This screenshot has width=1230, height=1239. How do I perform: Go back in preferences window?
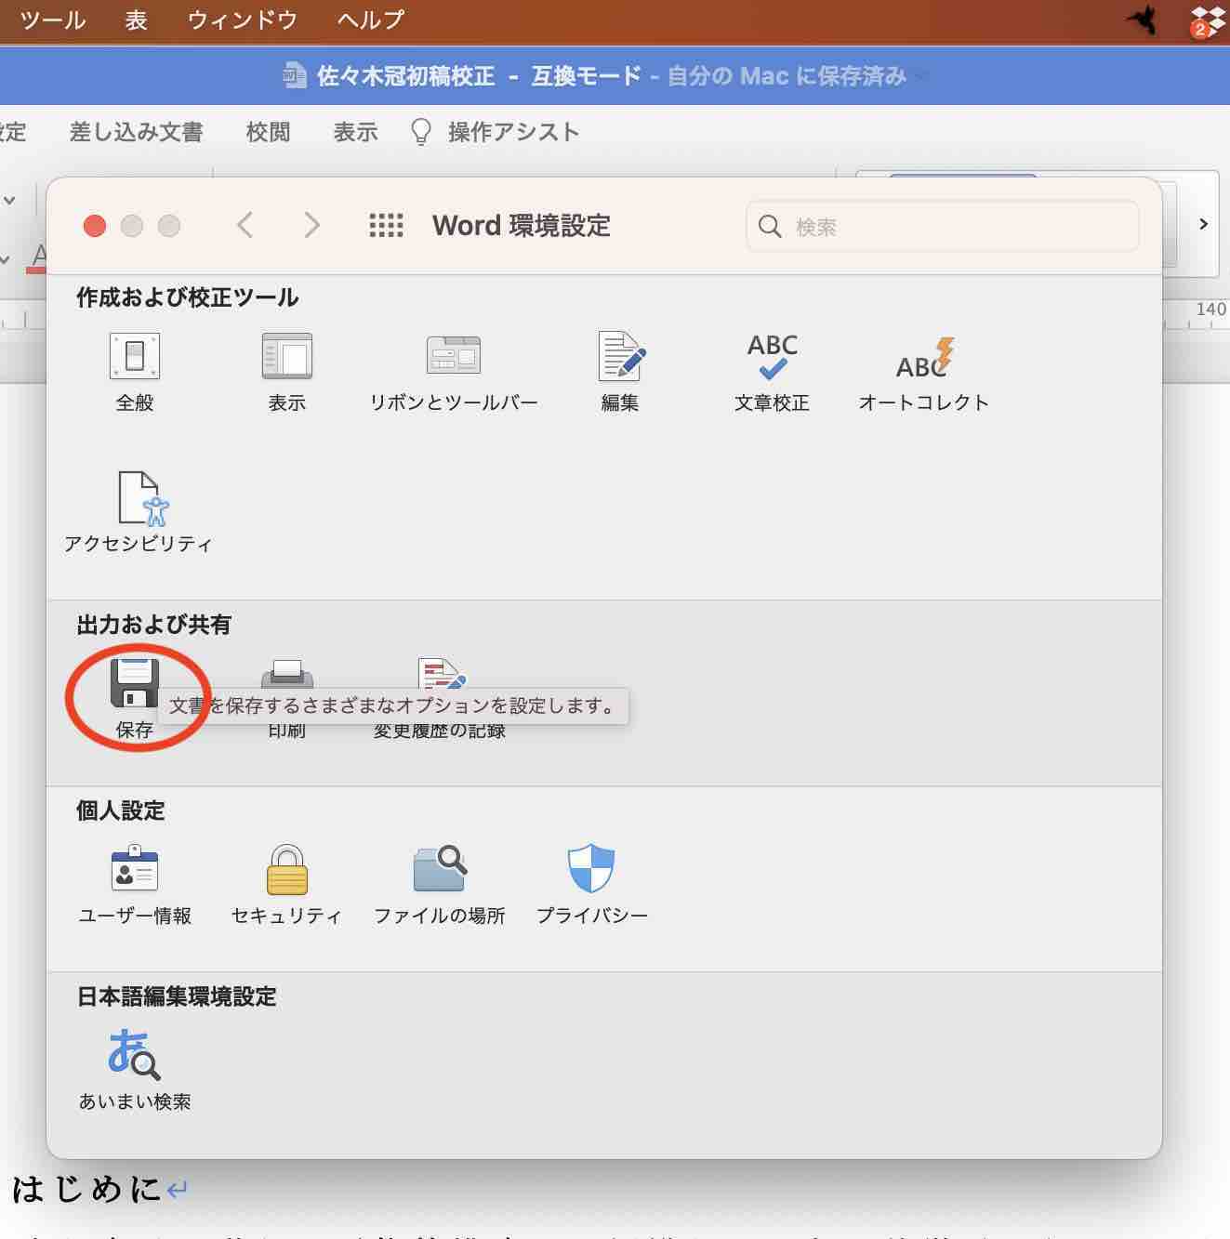click(x=245, y=225)
